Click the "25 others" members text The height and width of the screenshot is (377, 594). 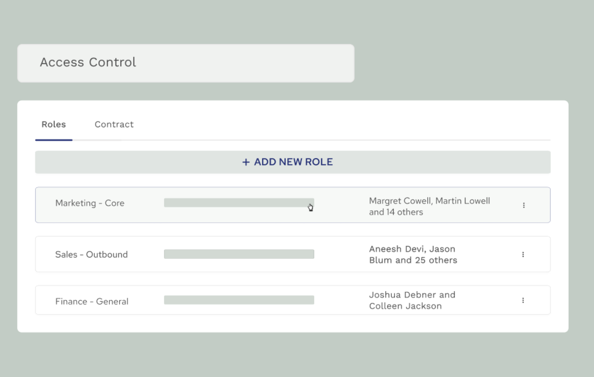coord(436,260)
